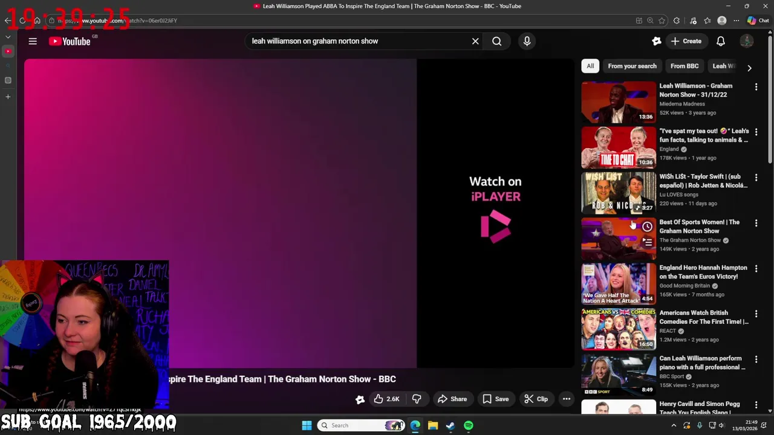Add this page to browser favorites star
The height and width of the screenshot is (435, 774).
click(662, 21)
